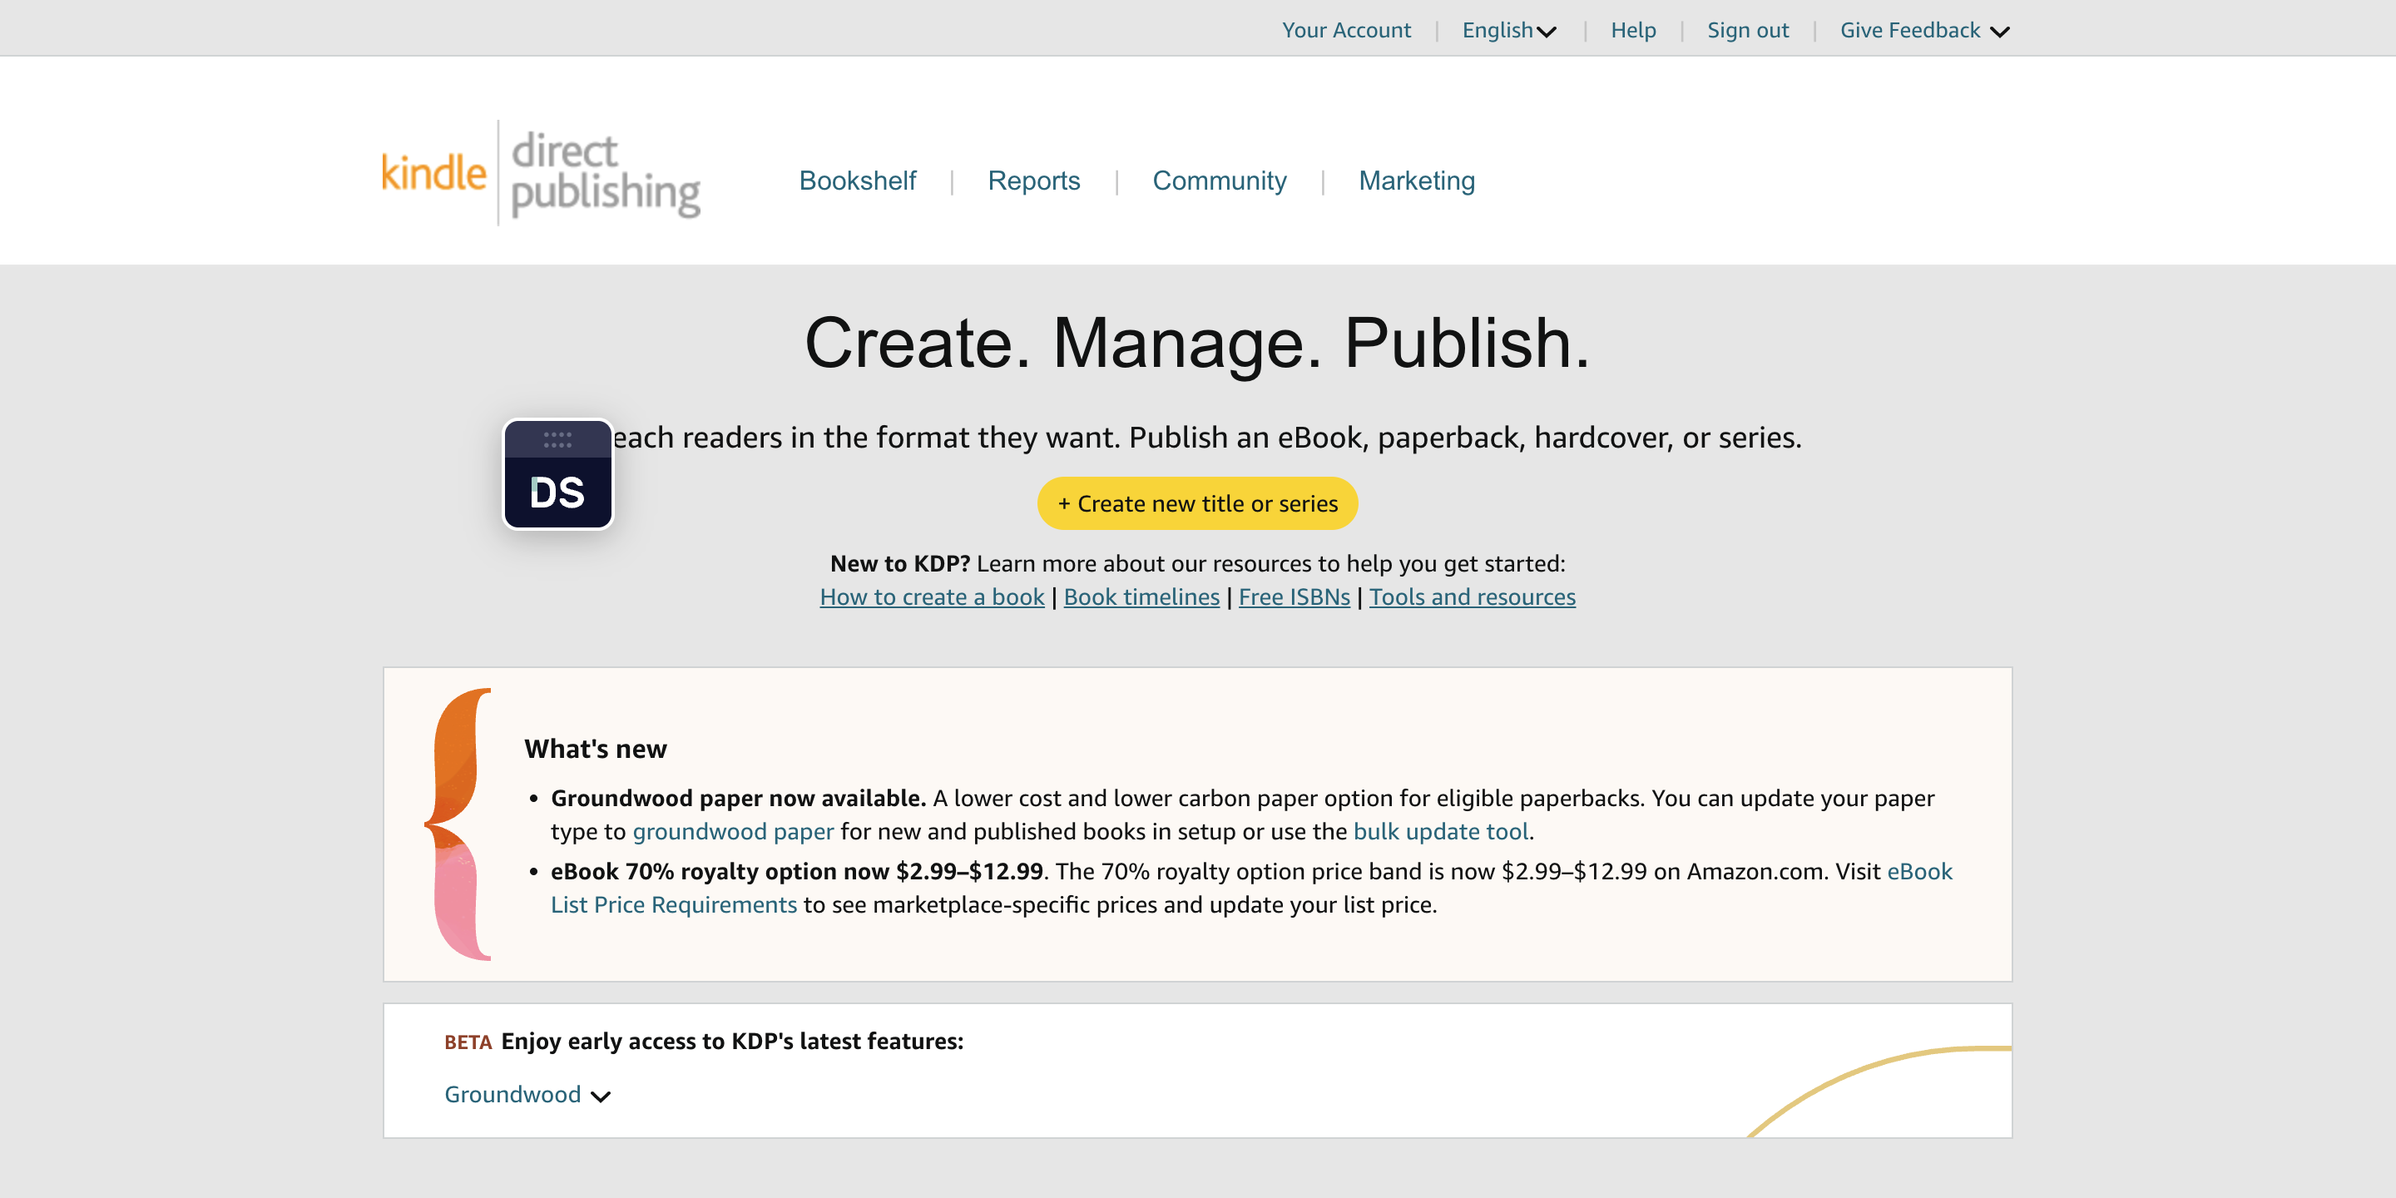Click Enjoy early access to KDP's text
The height and width of the screenshot is (1198, 2396).
tap(732, 1042)
